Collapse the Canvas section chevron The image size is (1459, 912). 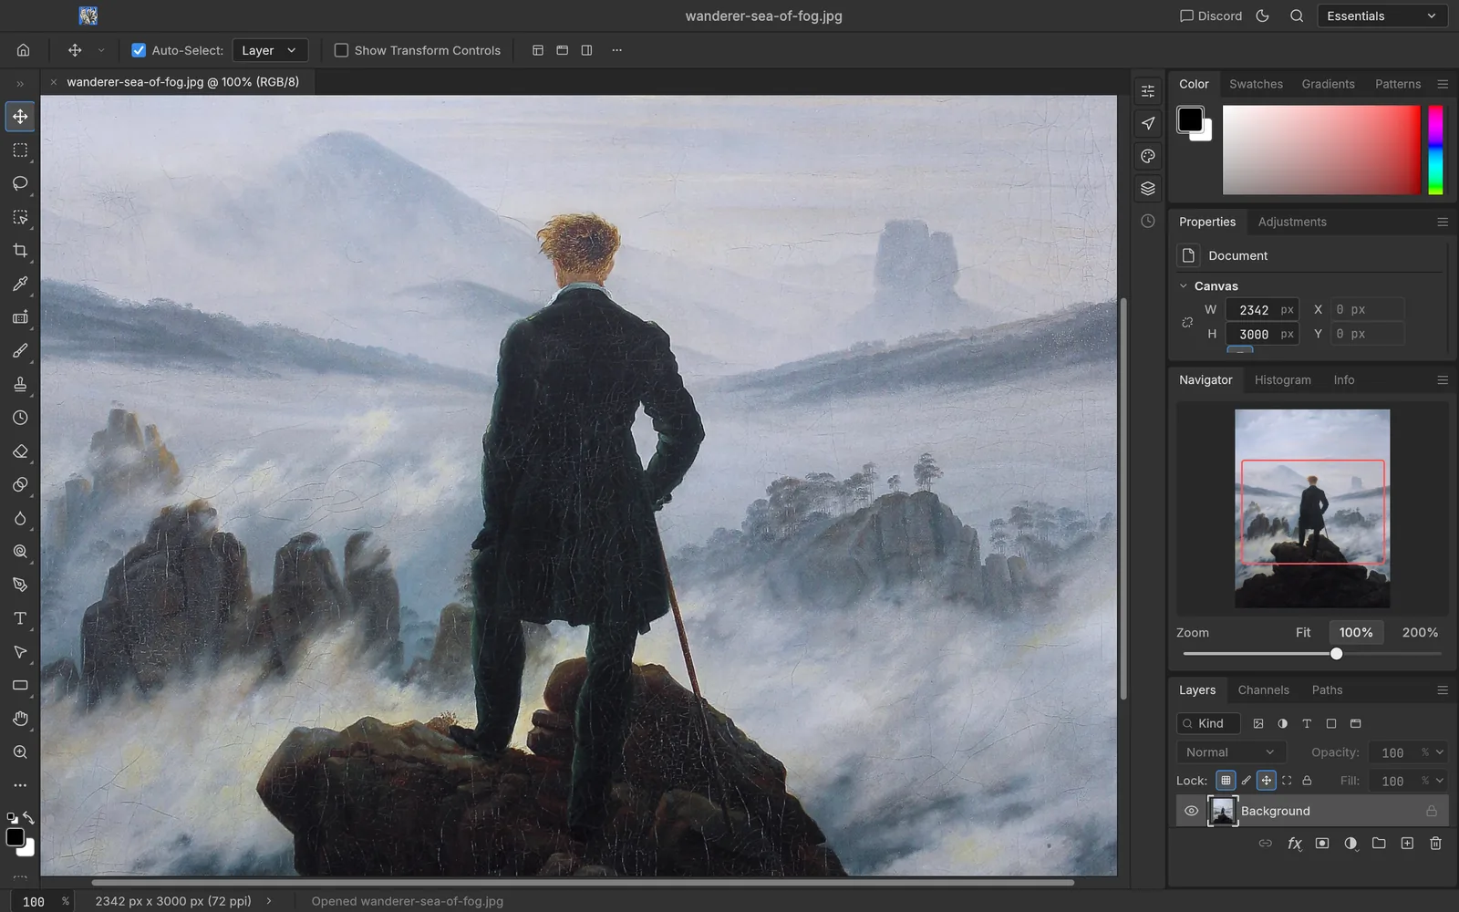click(1184, 285)
